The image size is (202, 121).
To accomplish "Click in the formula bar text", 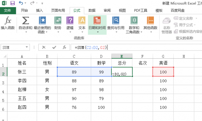I will coord(136,48).
